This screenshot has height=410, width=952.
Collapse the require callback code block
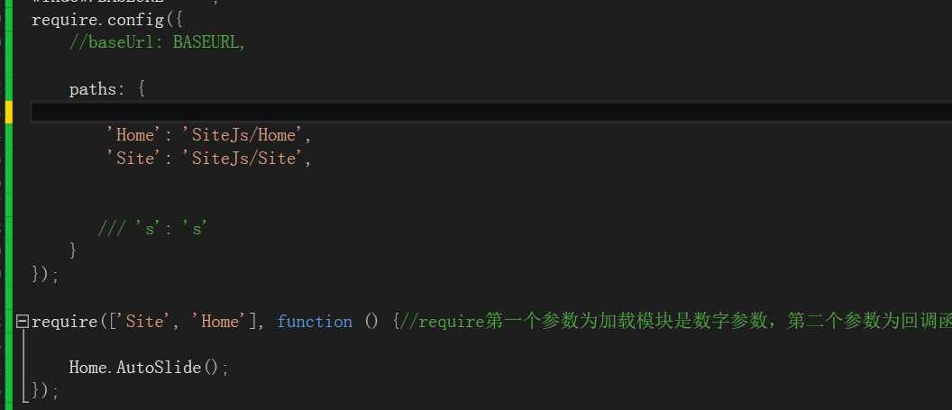[23, 322]
